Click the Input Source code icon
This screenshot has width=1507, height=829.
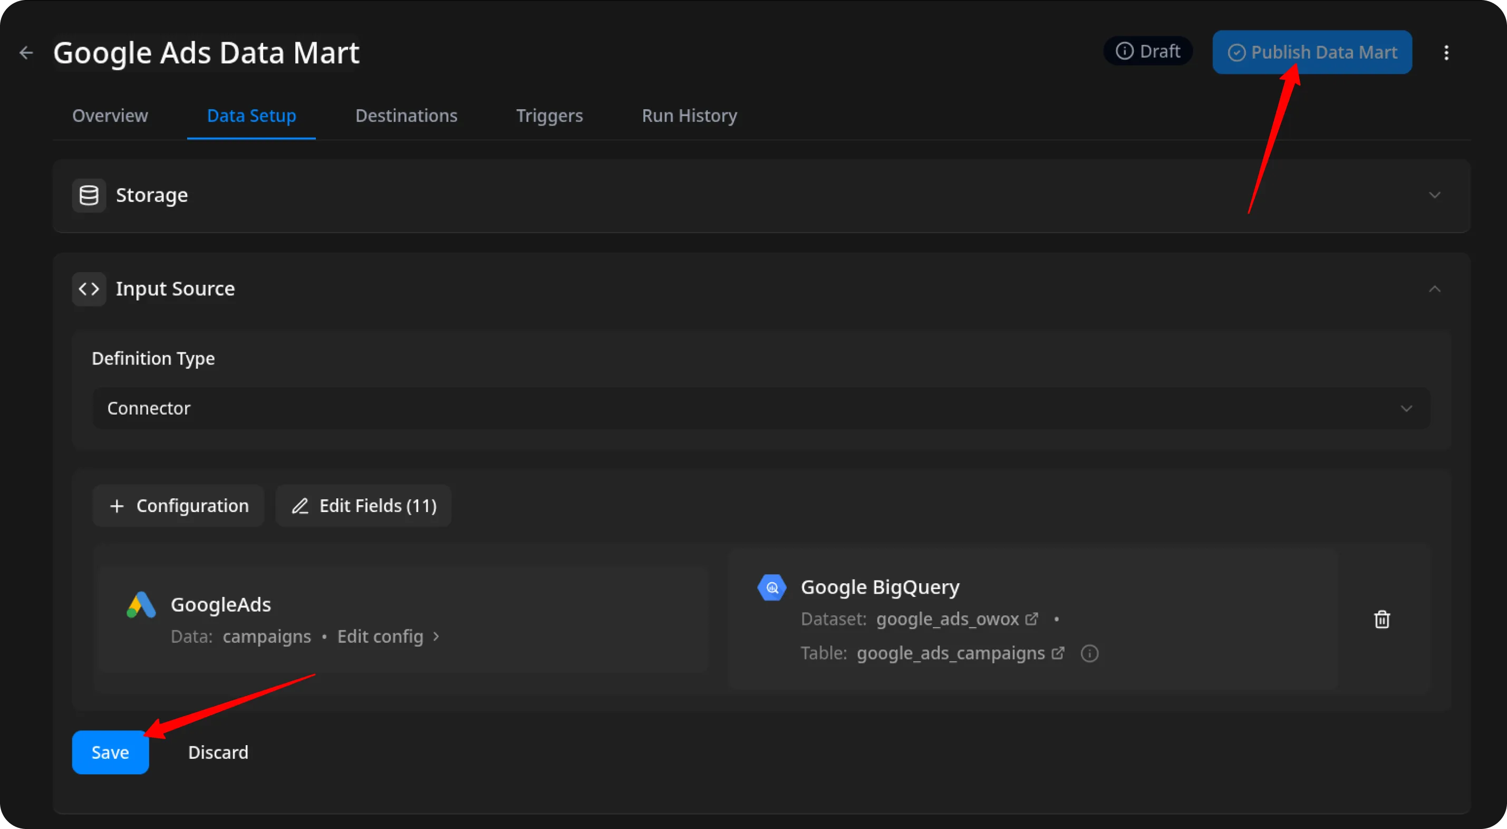click(89, 288)
